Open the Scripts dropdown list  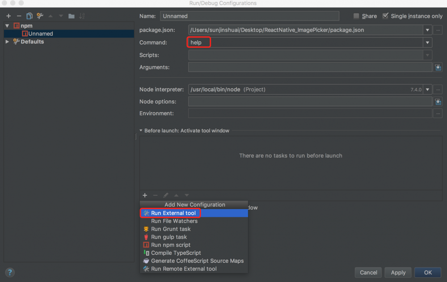427,55
